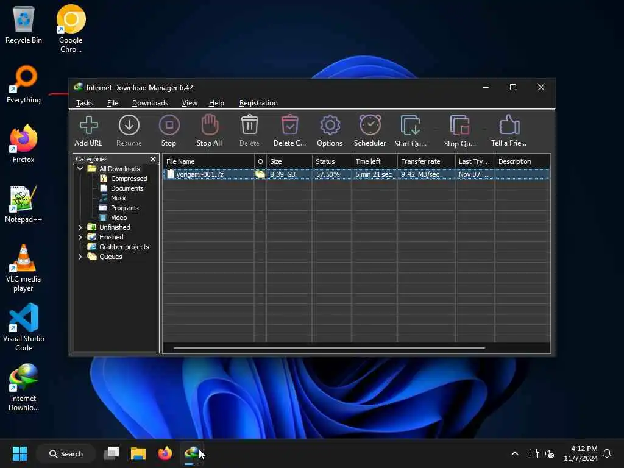
Task: Click the taskbar clock showing 4:12 PM
Action: 581,453
